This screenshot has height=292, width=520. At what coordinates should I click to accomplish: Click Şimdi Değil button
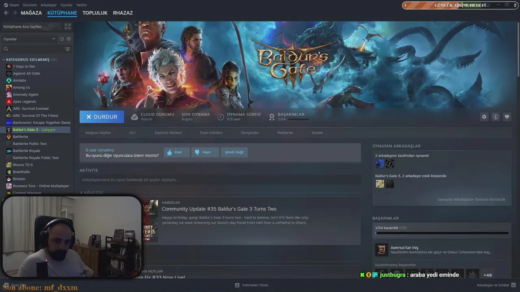(x=234, y=152)
